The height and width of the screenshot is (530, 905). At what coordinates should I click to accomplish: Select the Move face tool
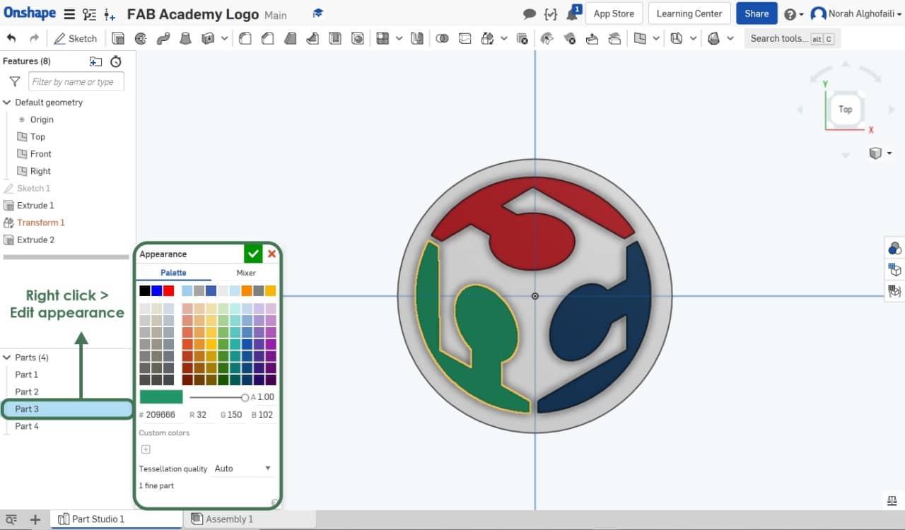(592, 38)
